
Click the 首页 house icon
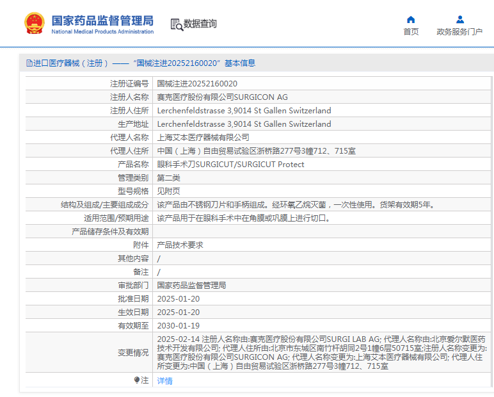point(411,19)
